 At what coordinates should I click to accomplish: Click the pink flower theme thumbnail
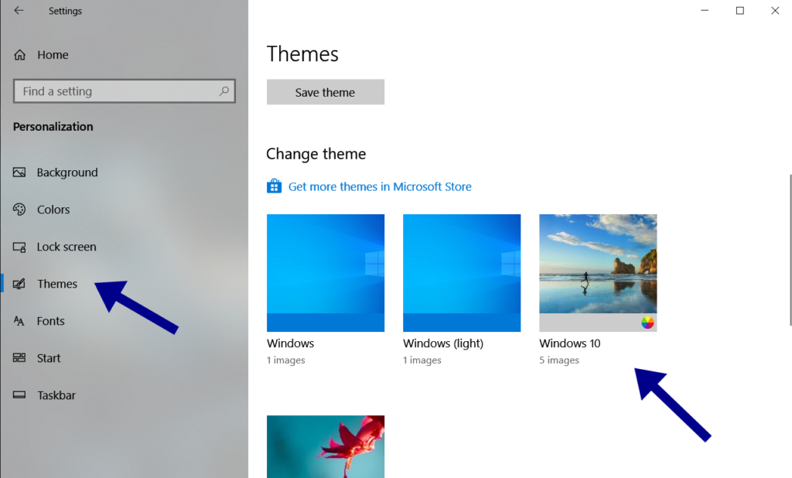[325, 447]
